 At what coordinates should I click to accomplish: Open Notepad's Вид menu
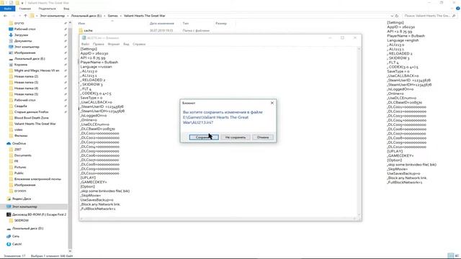coord(126,44)
